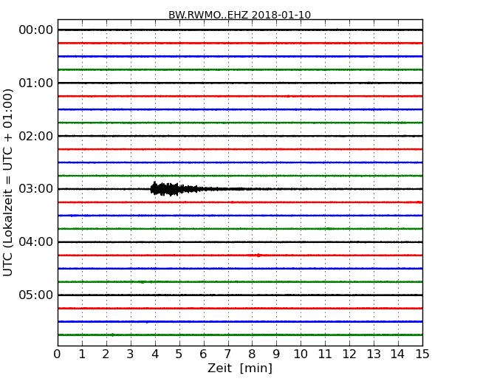Select the 04:00 time label

pos(36,242)
